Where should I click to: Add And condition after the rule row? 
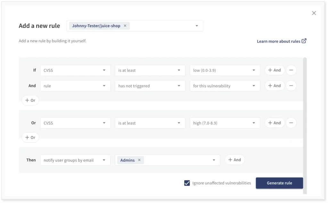tap(275, 86)
